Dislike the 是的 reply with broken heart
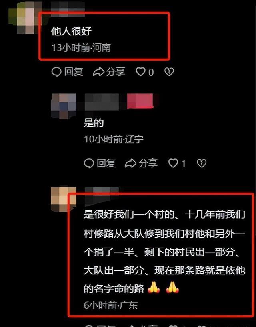256x327 pixels. coord(202,163)
